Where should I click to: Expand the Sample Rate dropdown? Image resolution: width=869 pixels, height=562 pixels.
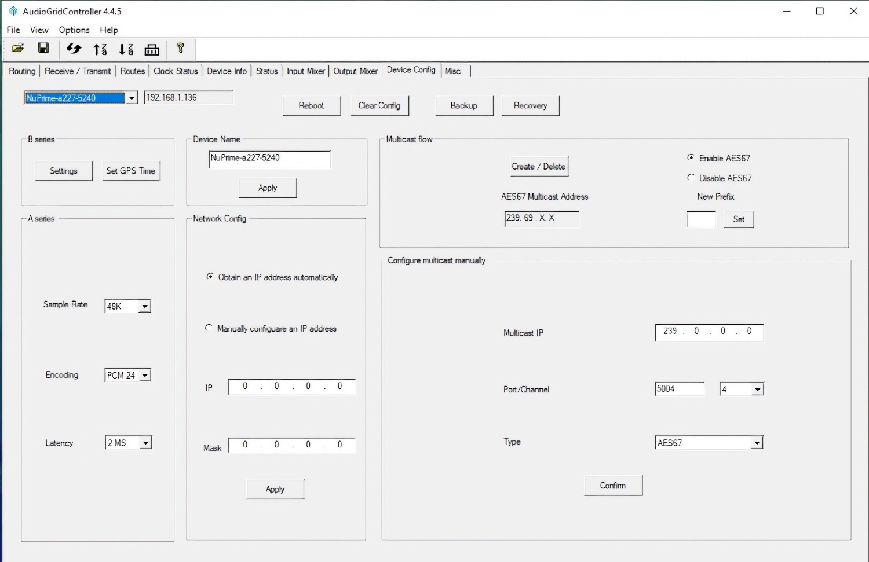(x=145, y=306)
